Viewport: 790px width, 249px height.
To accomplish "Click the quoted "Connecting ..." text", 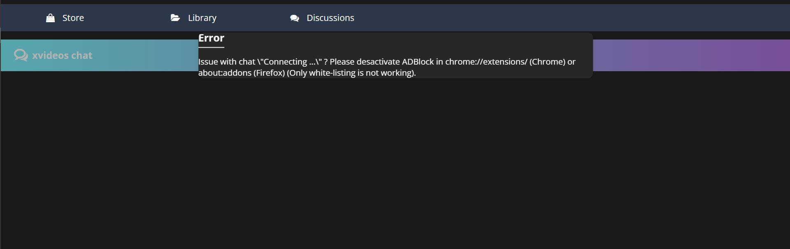I will (290, 62).
